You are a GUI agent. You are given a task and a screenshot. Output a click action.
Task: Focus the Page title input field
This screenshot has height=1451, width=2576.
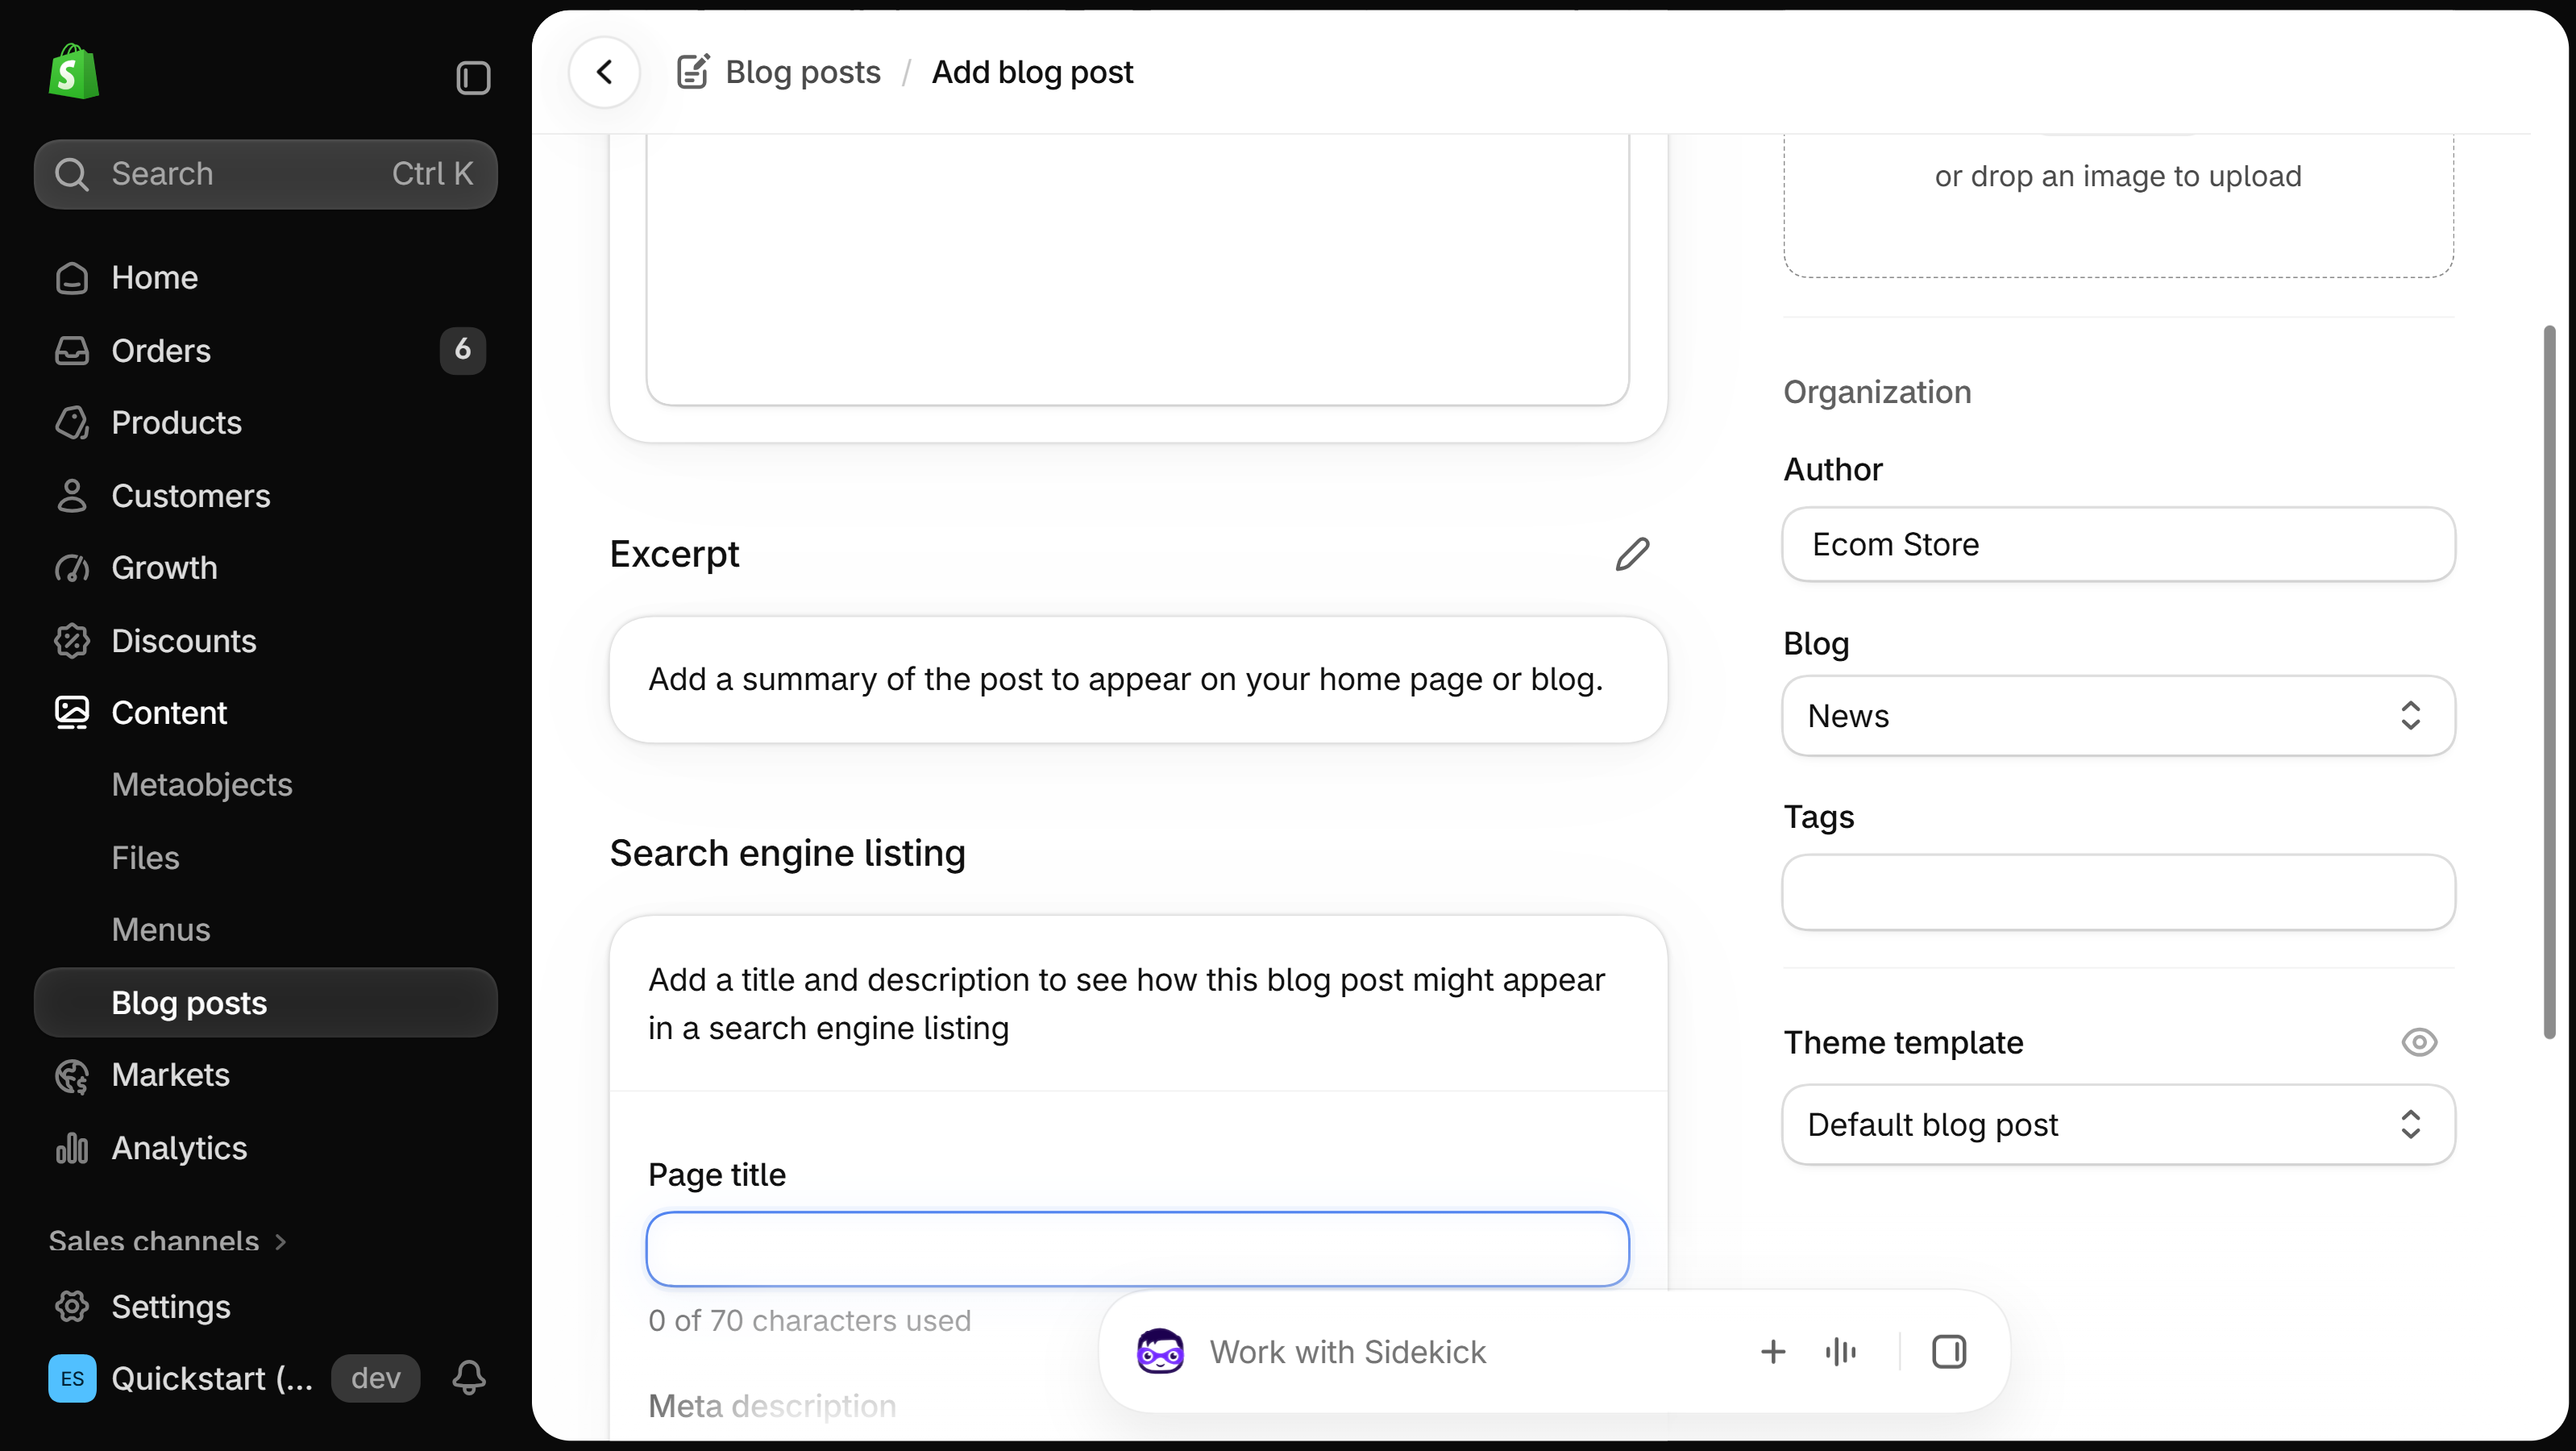(1137, 1249)
